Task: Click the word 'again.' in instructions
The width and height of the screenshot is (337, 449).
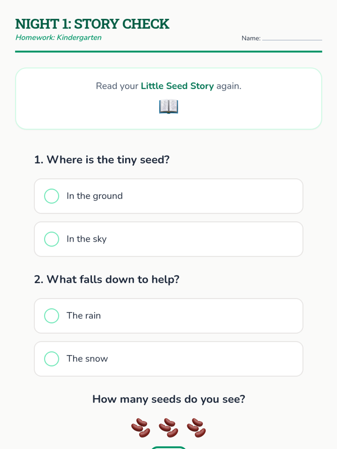Action: click(229, 86)
